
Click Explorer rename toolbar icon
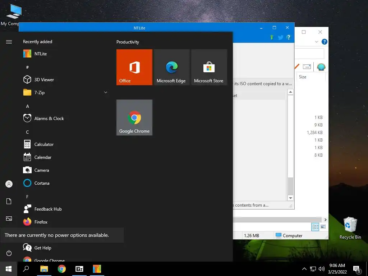tap(307, 66)
